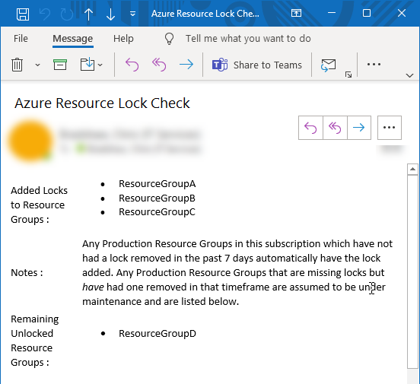Screen dimensions: 420x384
Task: Click the sender's orange avatar
Action: [30, 141]
